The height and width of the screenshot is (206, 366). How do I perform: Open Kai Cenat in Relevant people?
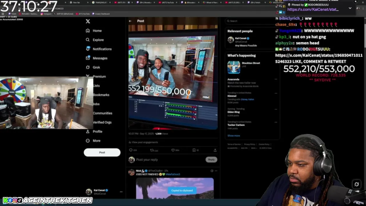[x=240, y=38]
